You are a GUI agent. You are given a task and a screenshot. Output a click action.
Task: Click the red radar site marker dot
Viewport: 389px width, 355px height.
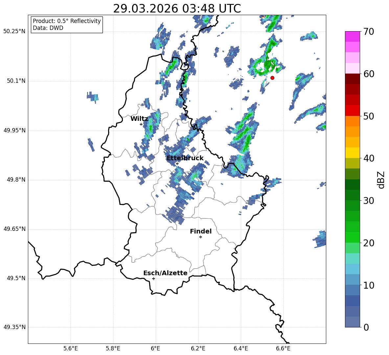[272, 78]
